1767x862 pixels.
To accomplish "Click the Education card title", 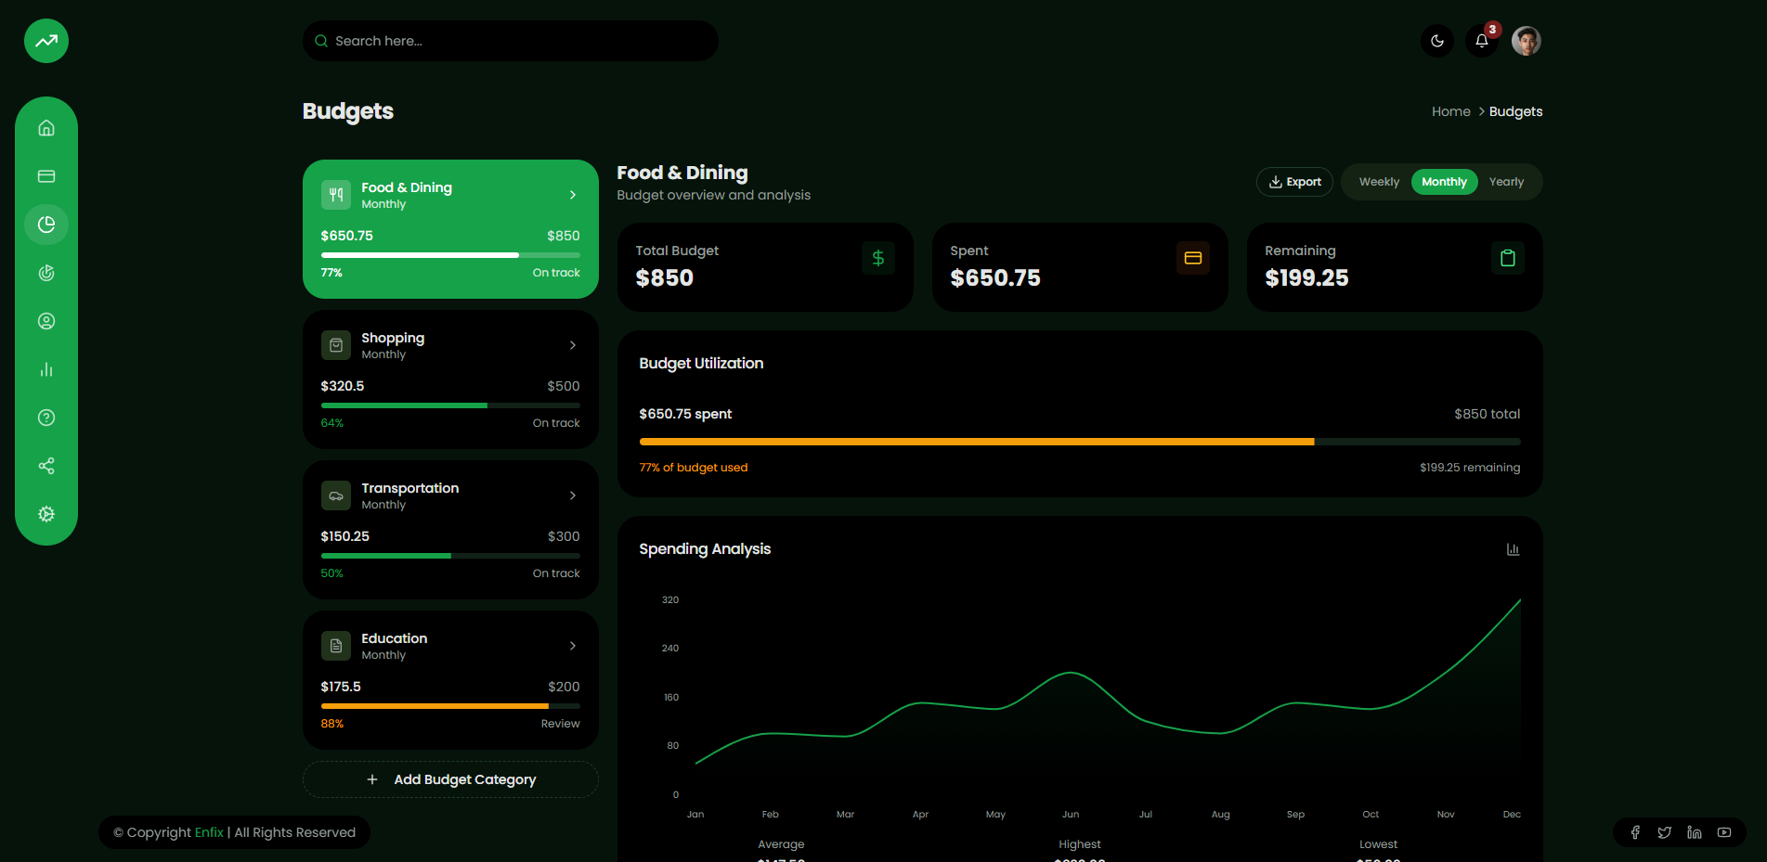I will (x=394, y=638).
